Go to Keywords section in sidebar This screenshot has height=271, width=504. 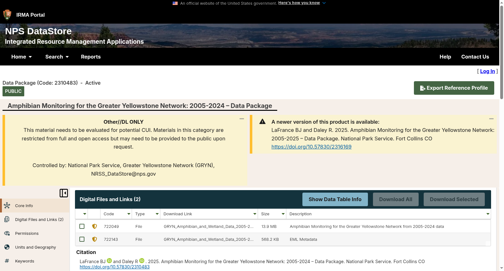click(x=35, y=261)
